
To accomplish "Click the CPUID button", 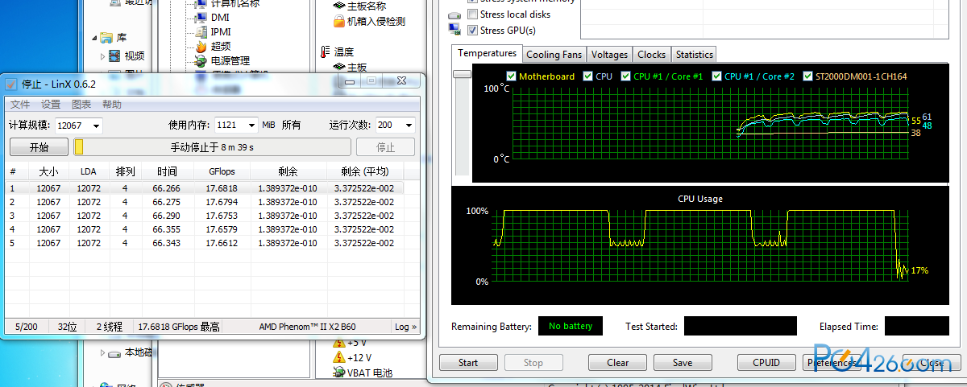I will (x=766, y=363).
